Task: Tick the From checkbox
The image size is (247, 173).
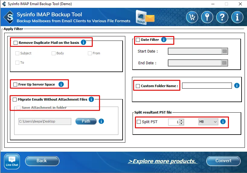Action: [90, 53]
